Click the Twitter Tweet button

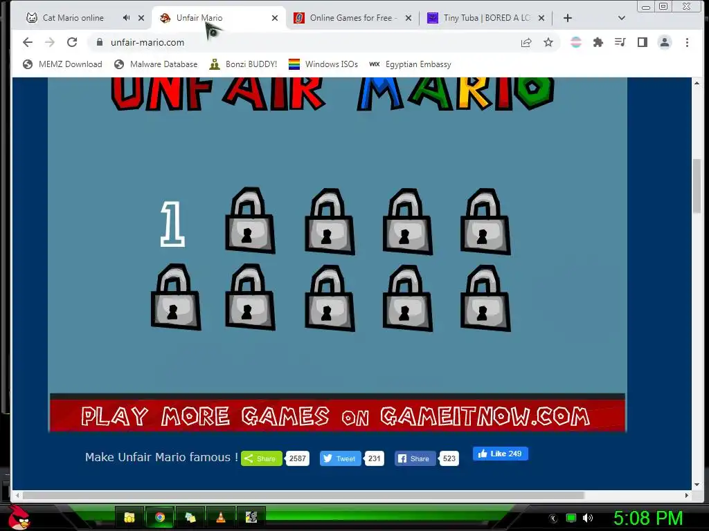click(340, 458)
